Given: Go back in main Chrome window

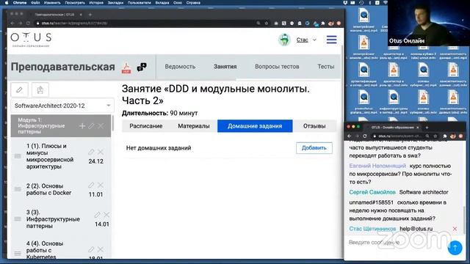Looking at the screenshot, I should [12, 23].
